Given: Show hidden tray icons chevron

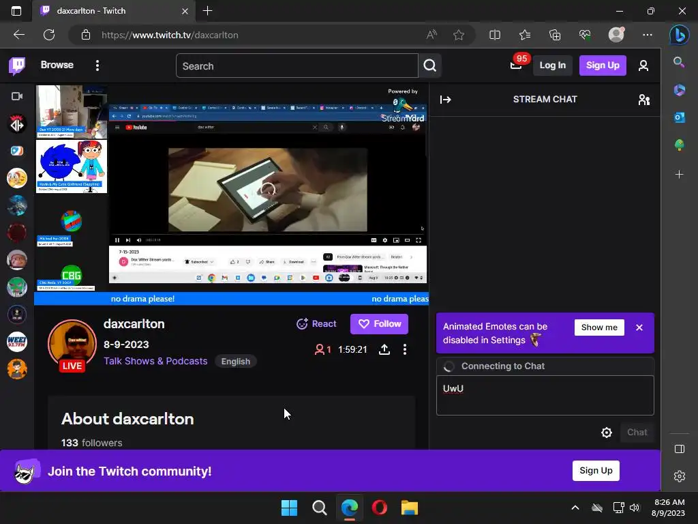Looking at the screenshot, I should coord(575,508).
